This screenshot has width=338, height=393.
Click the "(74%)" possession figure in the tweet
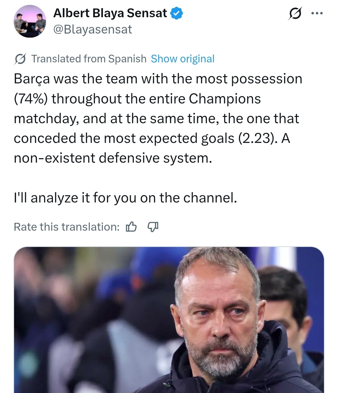[x=31, y=99]
